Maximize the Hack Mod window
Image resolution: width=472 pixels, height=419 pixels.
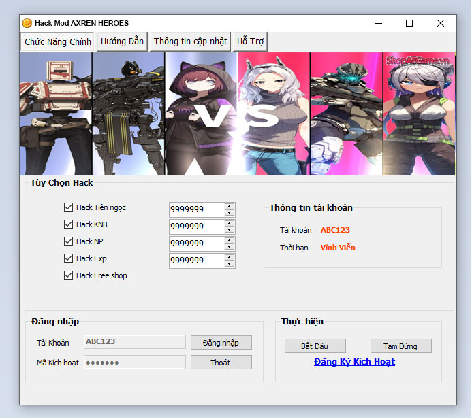[x=409, y=23]
